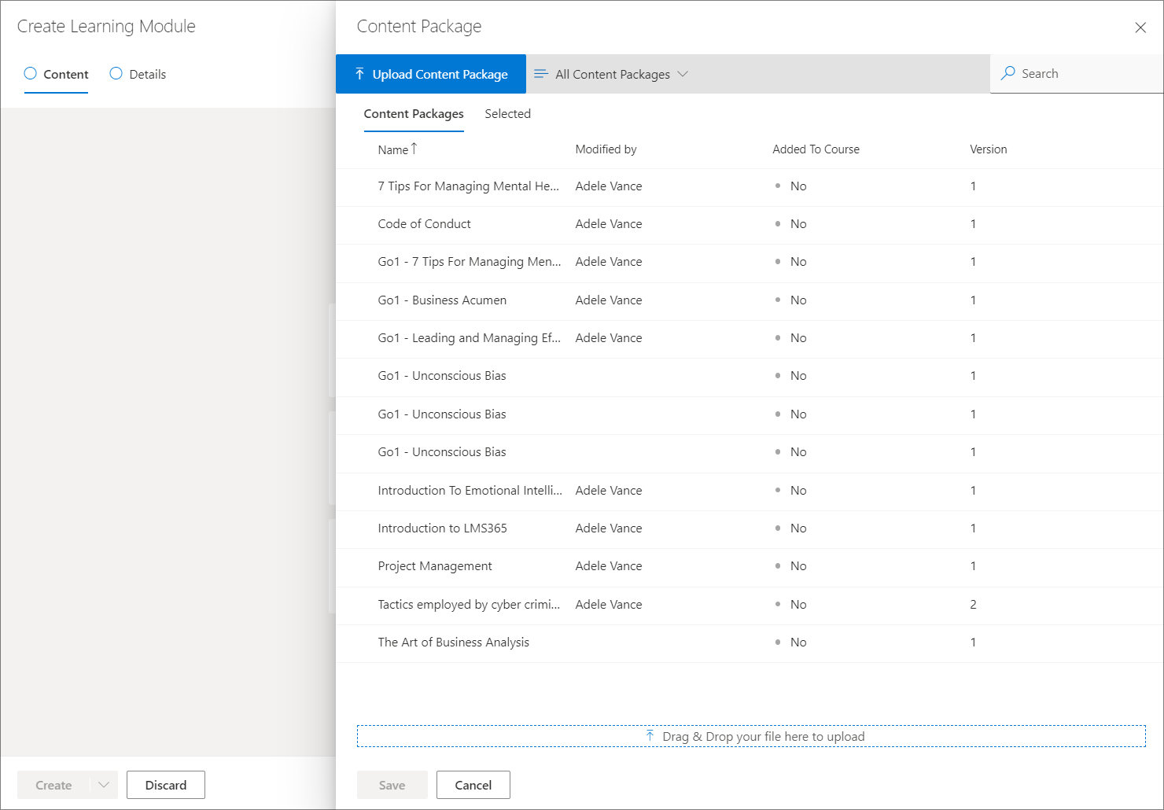
Task: Expand the All Content Packages dropdown chevron
Action: [x=683, y=74]
